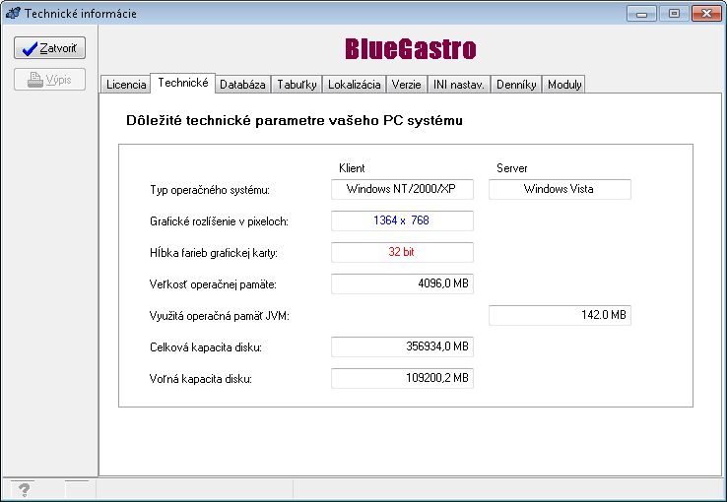Open the Tabuľky tab
Image resolution: width=727 pixels, height=502 pixels.
[297, 85]
